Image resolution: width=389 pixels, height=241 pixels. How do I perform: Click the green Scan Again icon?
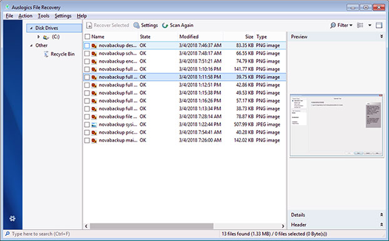tap(165, 25)
